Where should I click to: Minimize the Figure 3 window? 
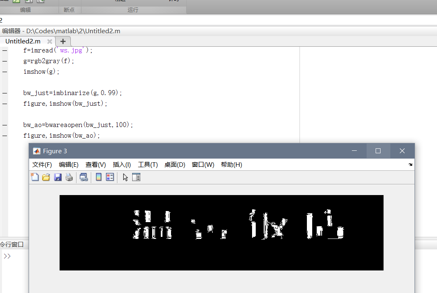coord(354,151)
